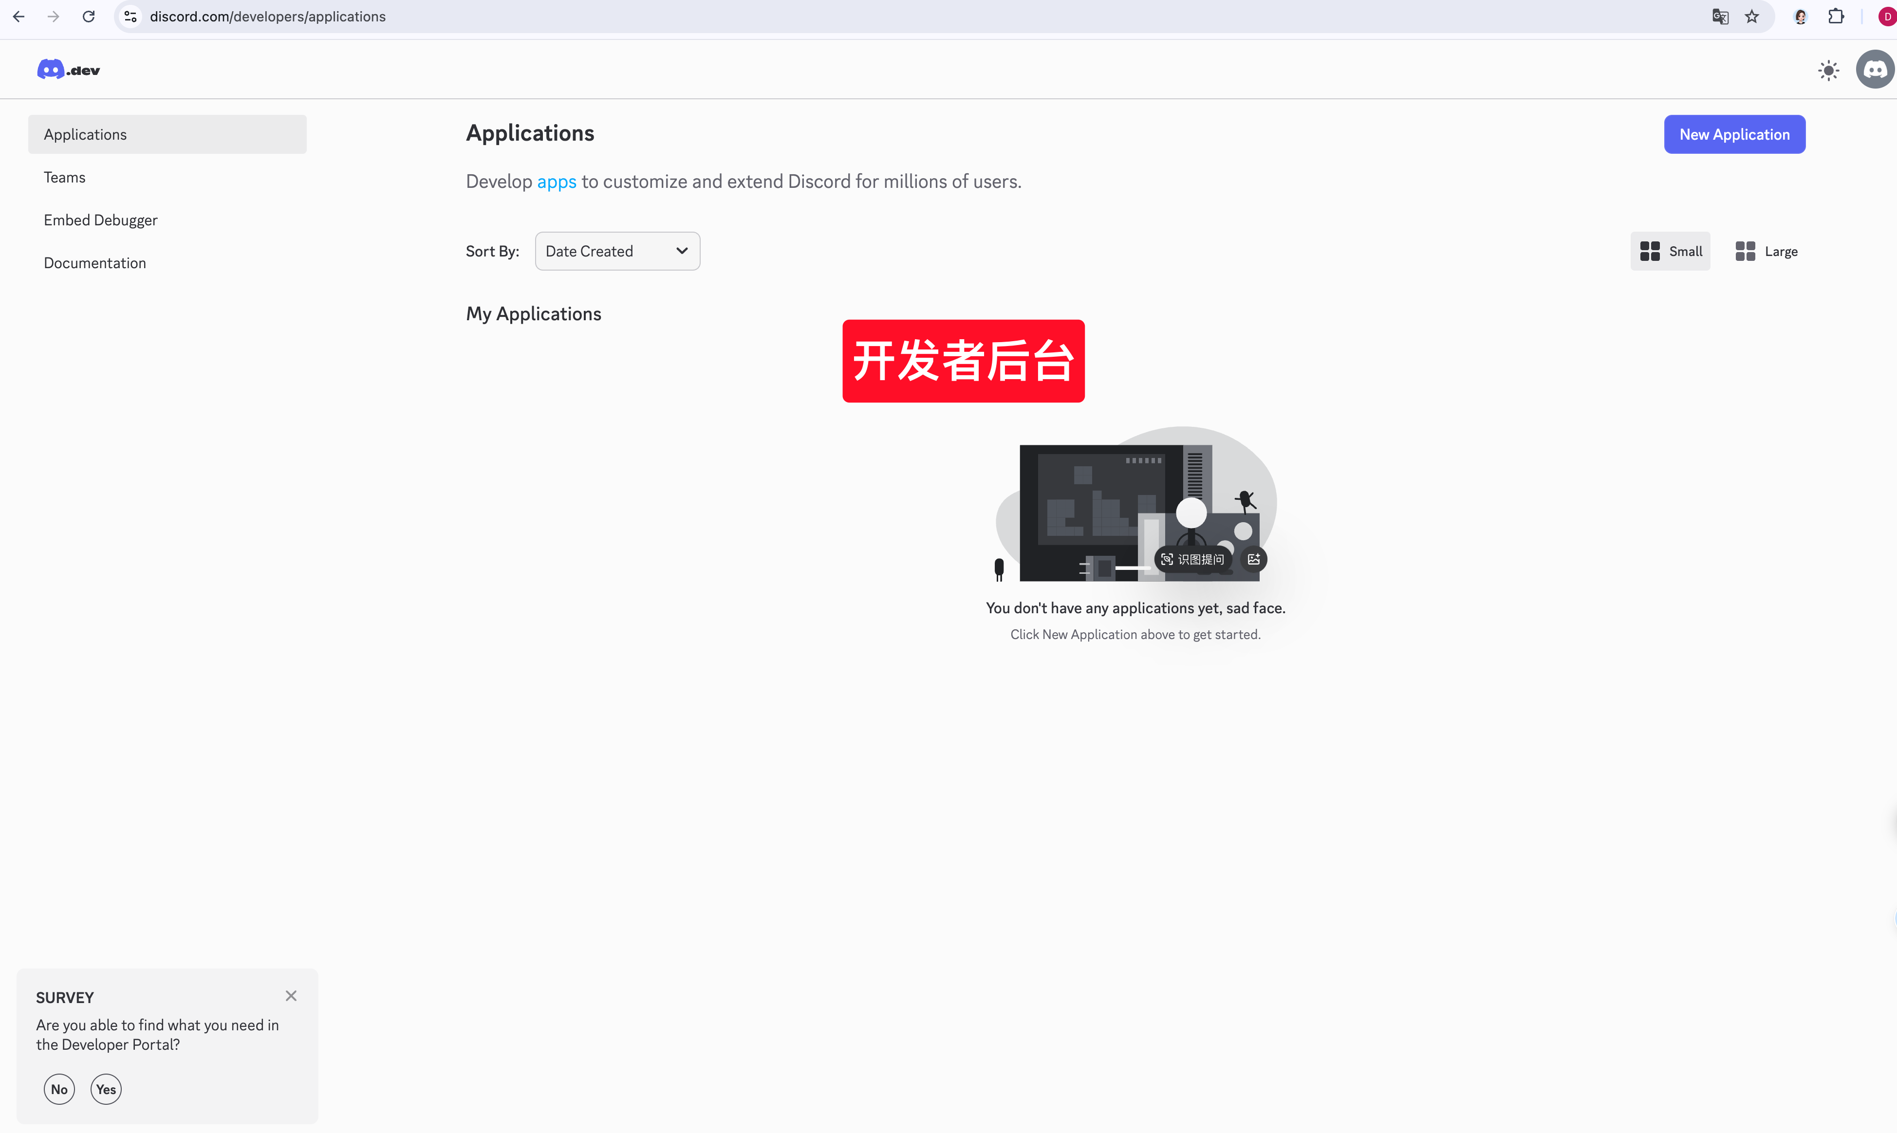Switch to Large grid view
The height and width of the screenshot is (1133, 1897).
tap(1767, 251)
